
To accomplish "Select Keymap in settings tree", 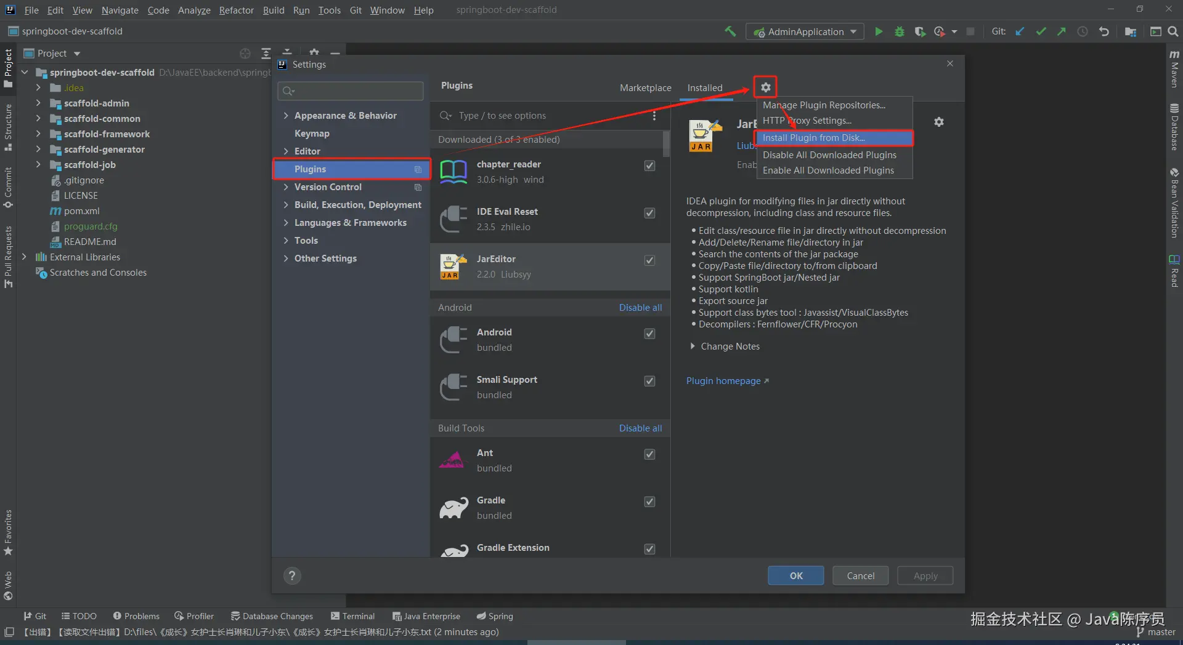I will tap(312, 134).
